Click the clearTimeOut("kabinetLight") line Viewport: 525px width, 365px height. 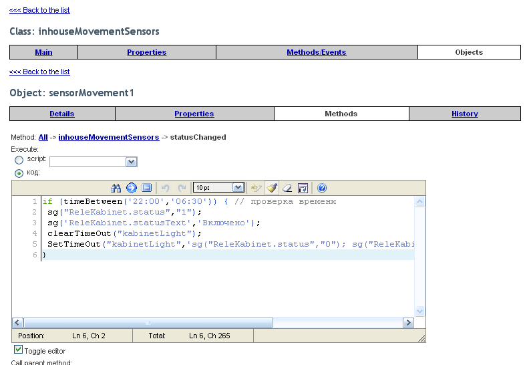pos(124,233)
